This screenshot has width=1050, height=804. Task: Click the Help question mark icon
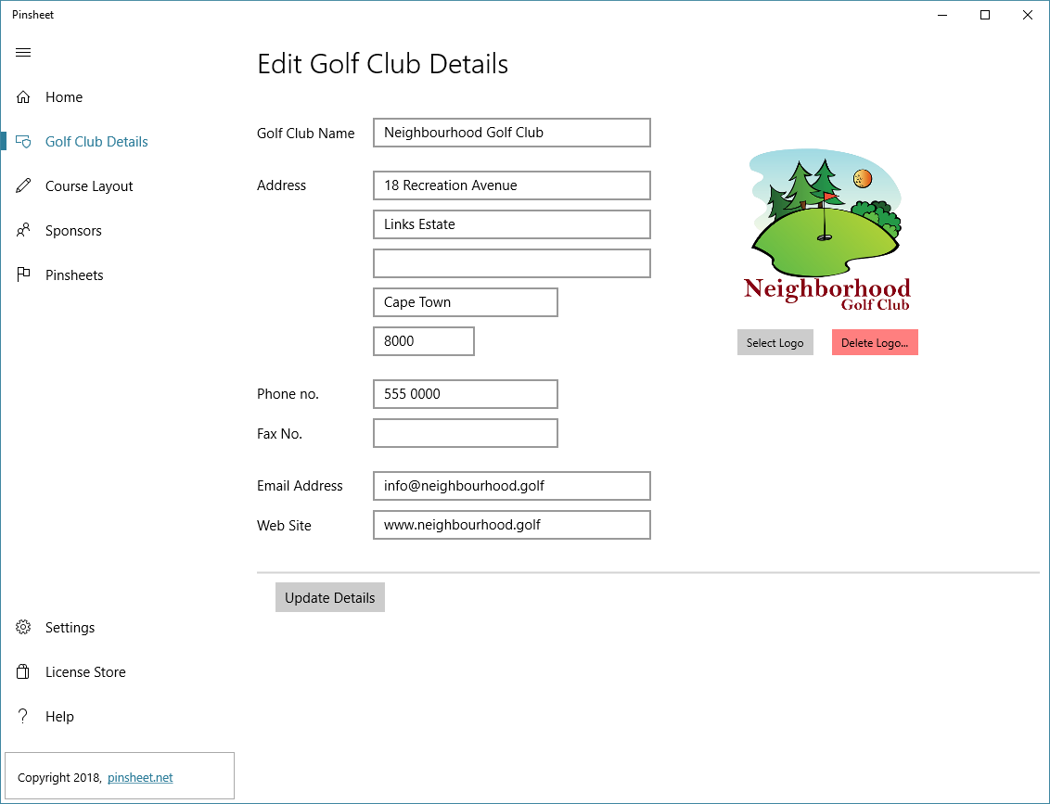click(23, 716)
